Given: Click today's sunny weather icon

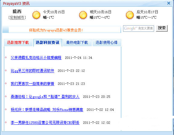Looking at the screenshot, I should tap(36, 15).
